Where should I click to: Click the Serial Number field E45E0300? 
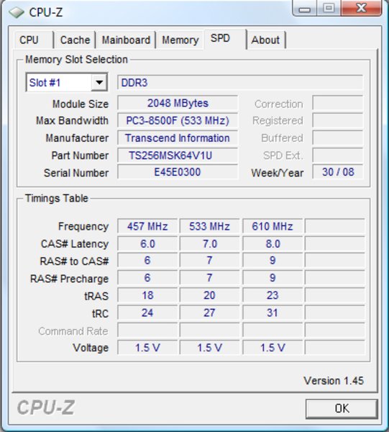(178, 172)
